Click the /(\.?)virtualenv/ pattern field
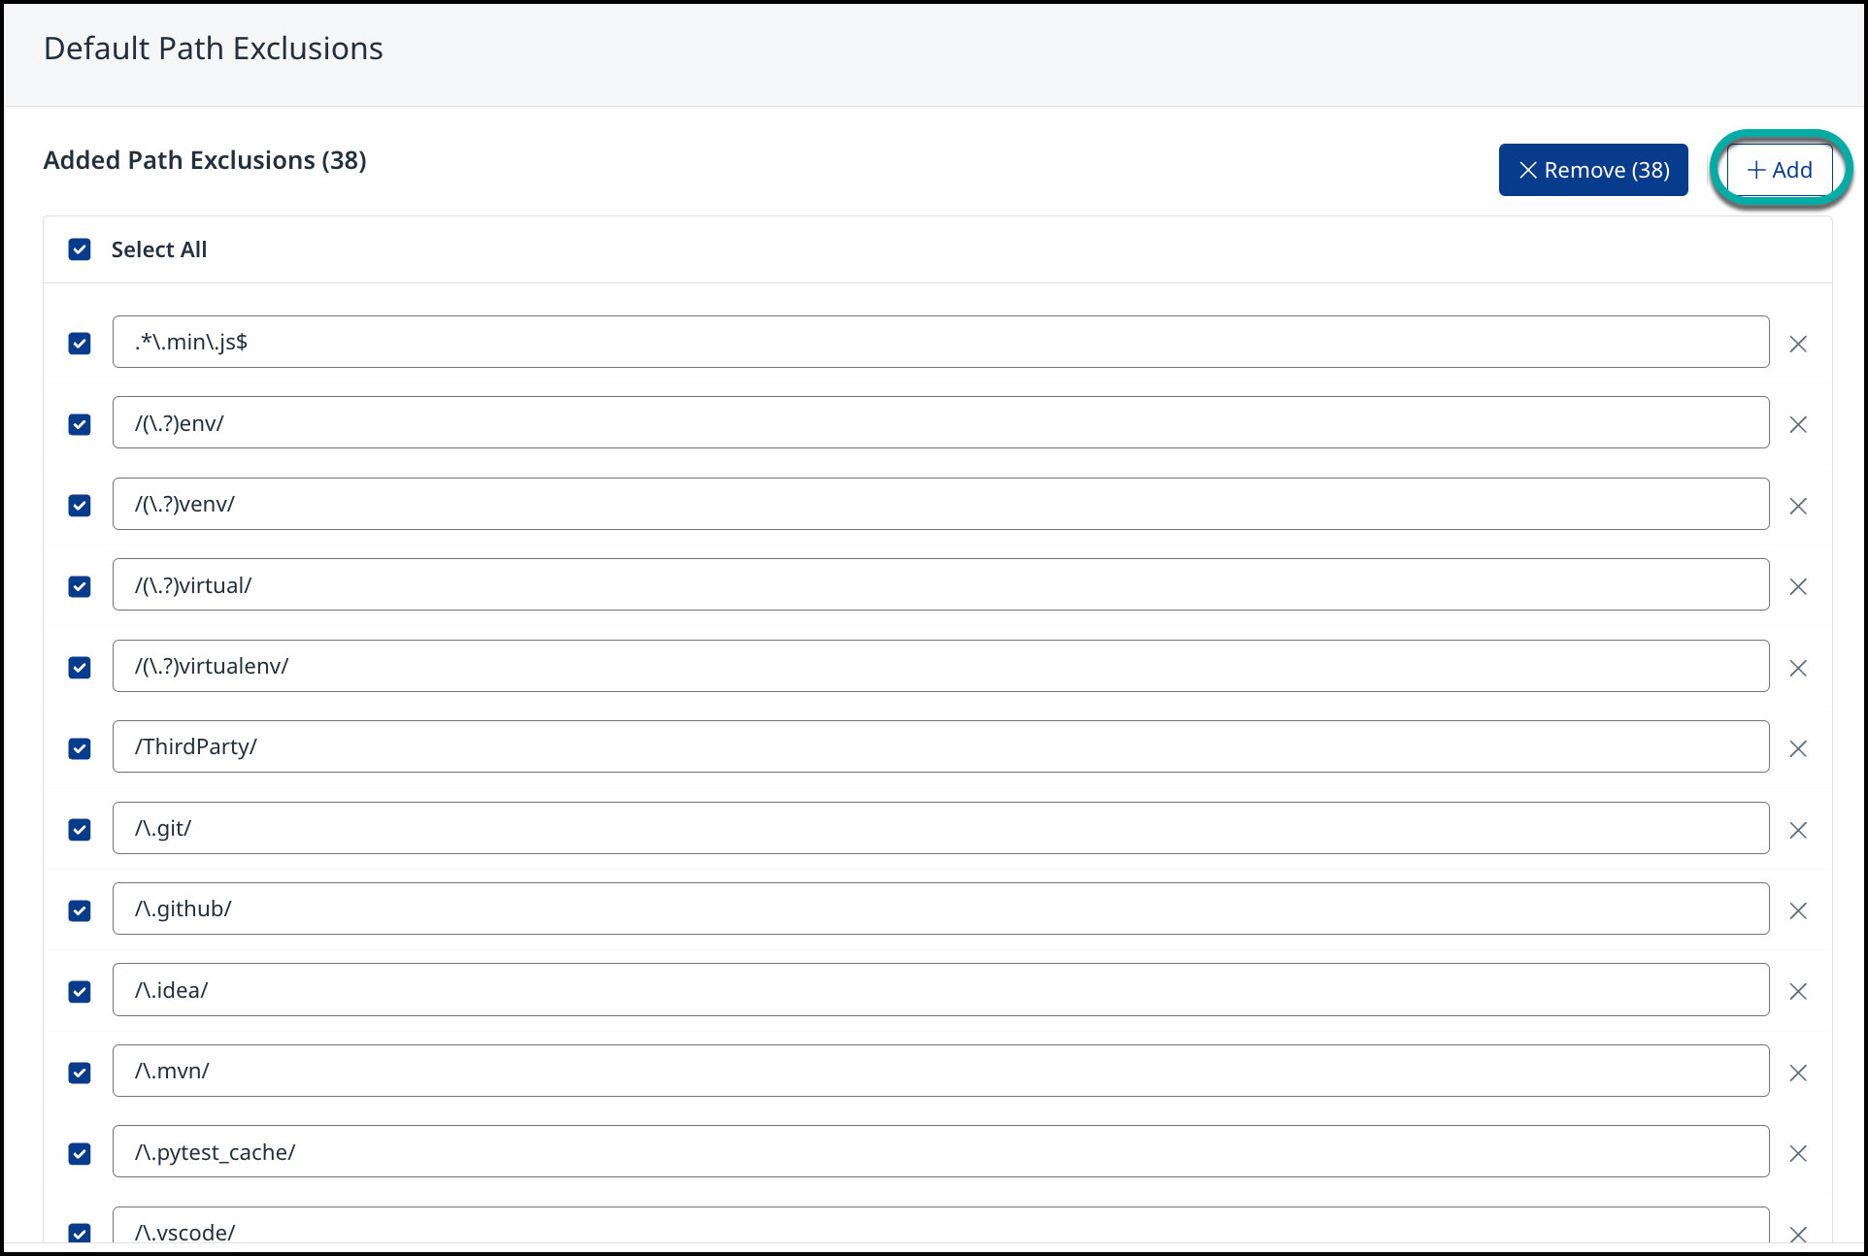The width and height of the screenshot is (1868, 1256). coord(940,666)
